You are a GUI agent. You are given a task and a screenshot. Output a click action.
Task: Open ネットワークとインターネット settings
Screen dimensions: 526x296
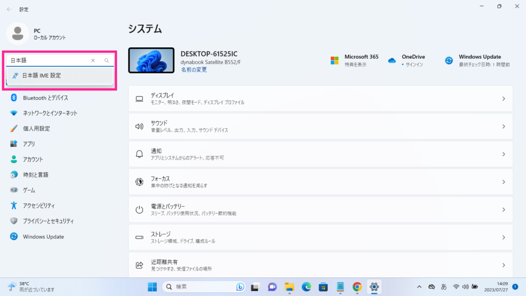50,113
